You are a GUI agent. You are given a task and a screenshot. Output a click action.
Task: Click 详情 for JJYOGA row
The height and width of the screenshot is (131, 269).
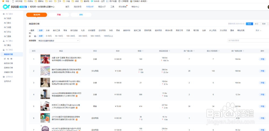click(262, 118)
